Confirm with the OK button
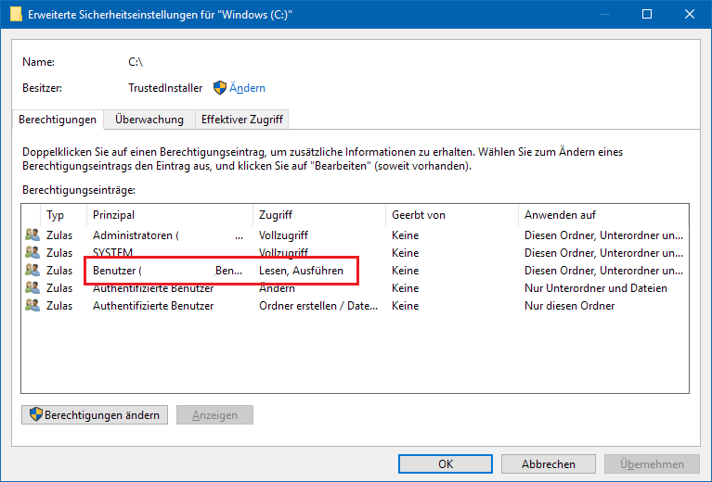The height and width of the screenshot is (482, 712). 446,463
